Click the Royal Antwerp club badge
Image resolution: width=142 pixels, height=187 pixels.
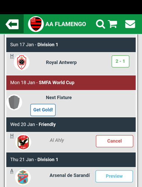click(22, 62)
